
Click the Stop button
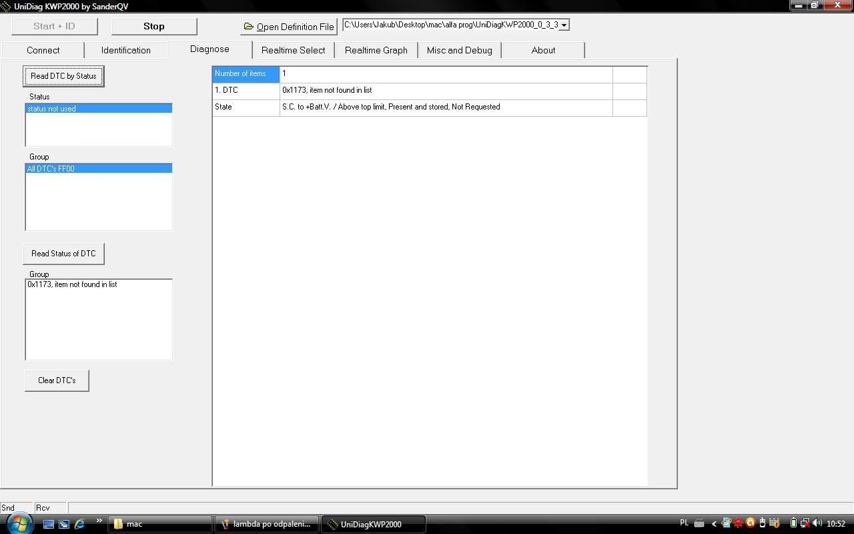pos(154,26)
